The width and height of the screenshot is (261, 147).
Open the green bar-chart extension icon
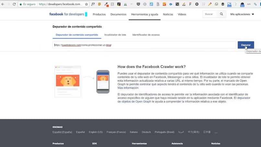click(x=125, y=4)
